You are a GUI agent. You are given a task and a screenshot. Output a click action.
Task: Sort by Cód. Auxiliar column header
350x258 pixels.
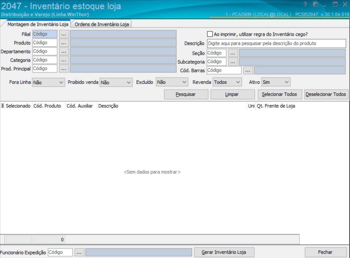click(x=81, y=106)
